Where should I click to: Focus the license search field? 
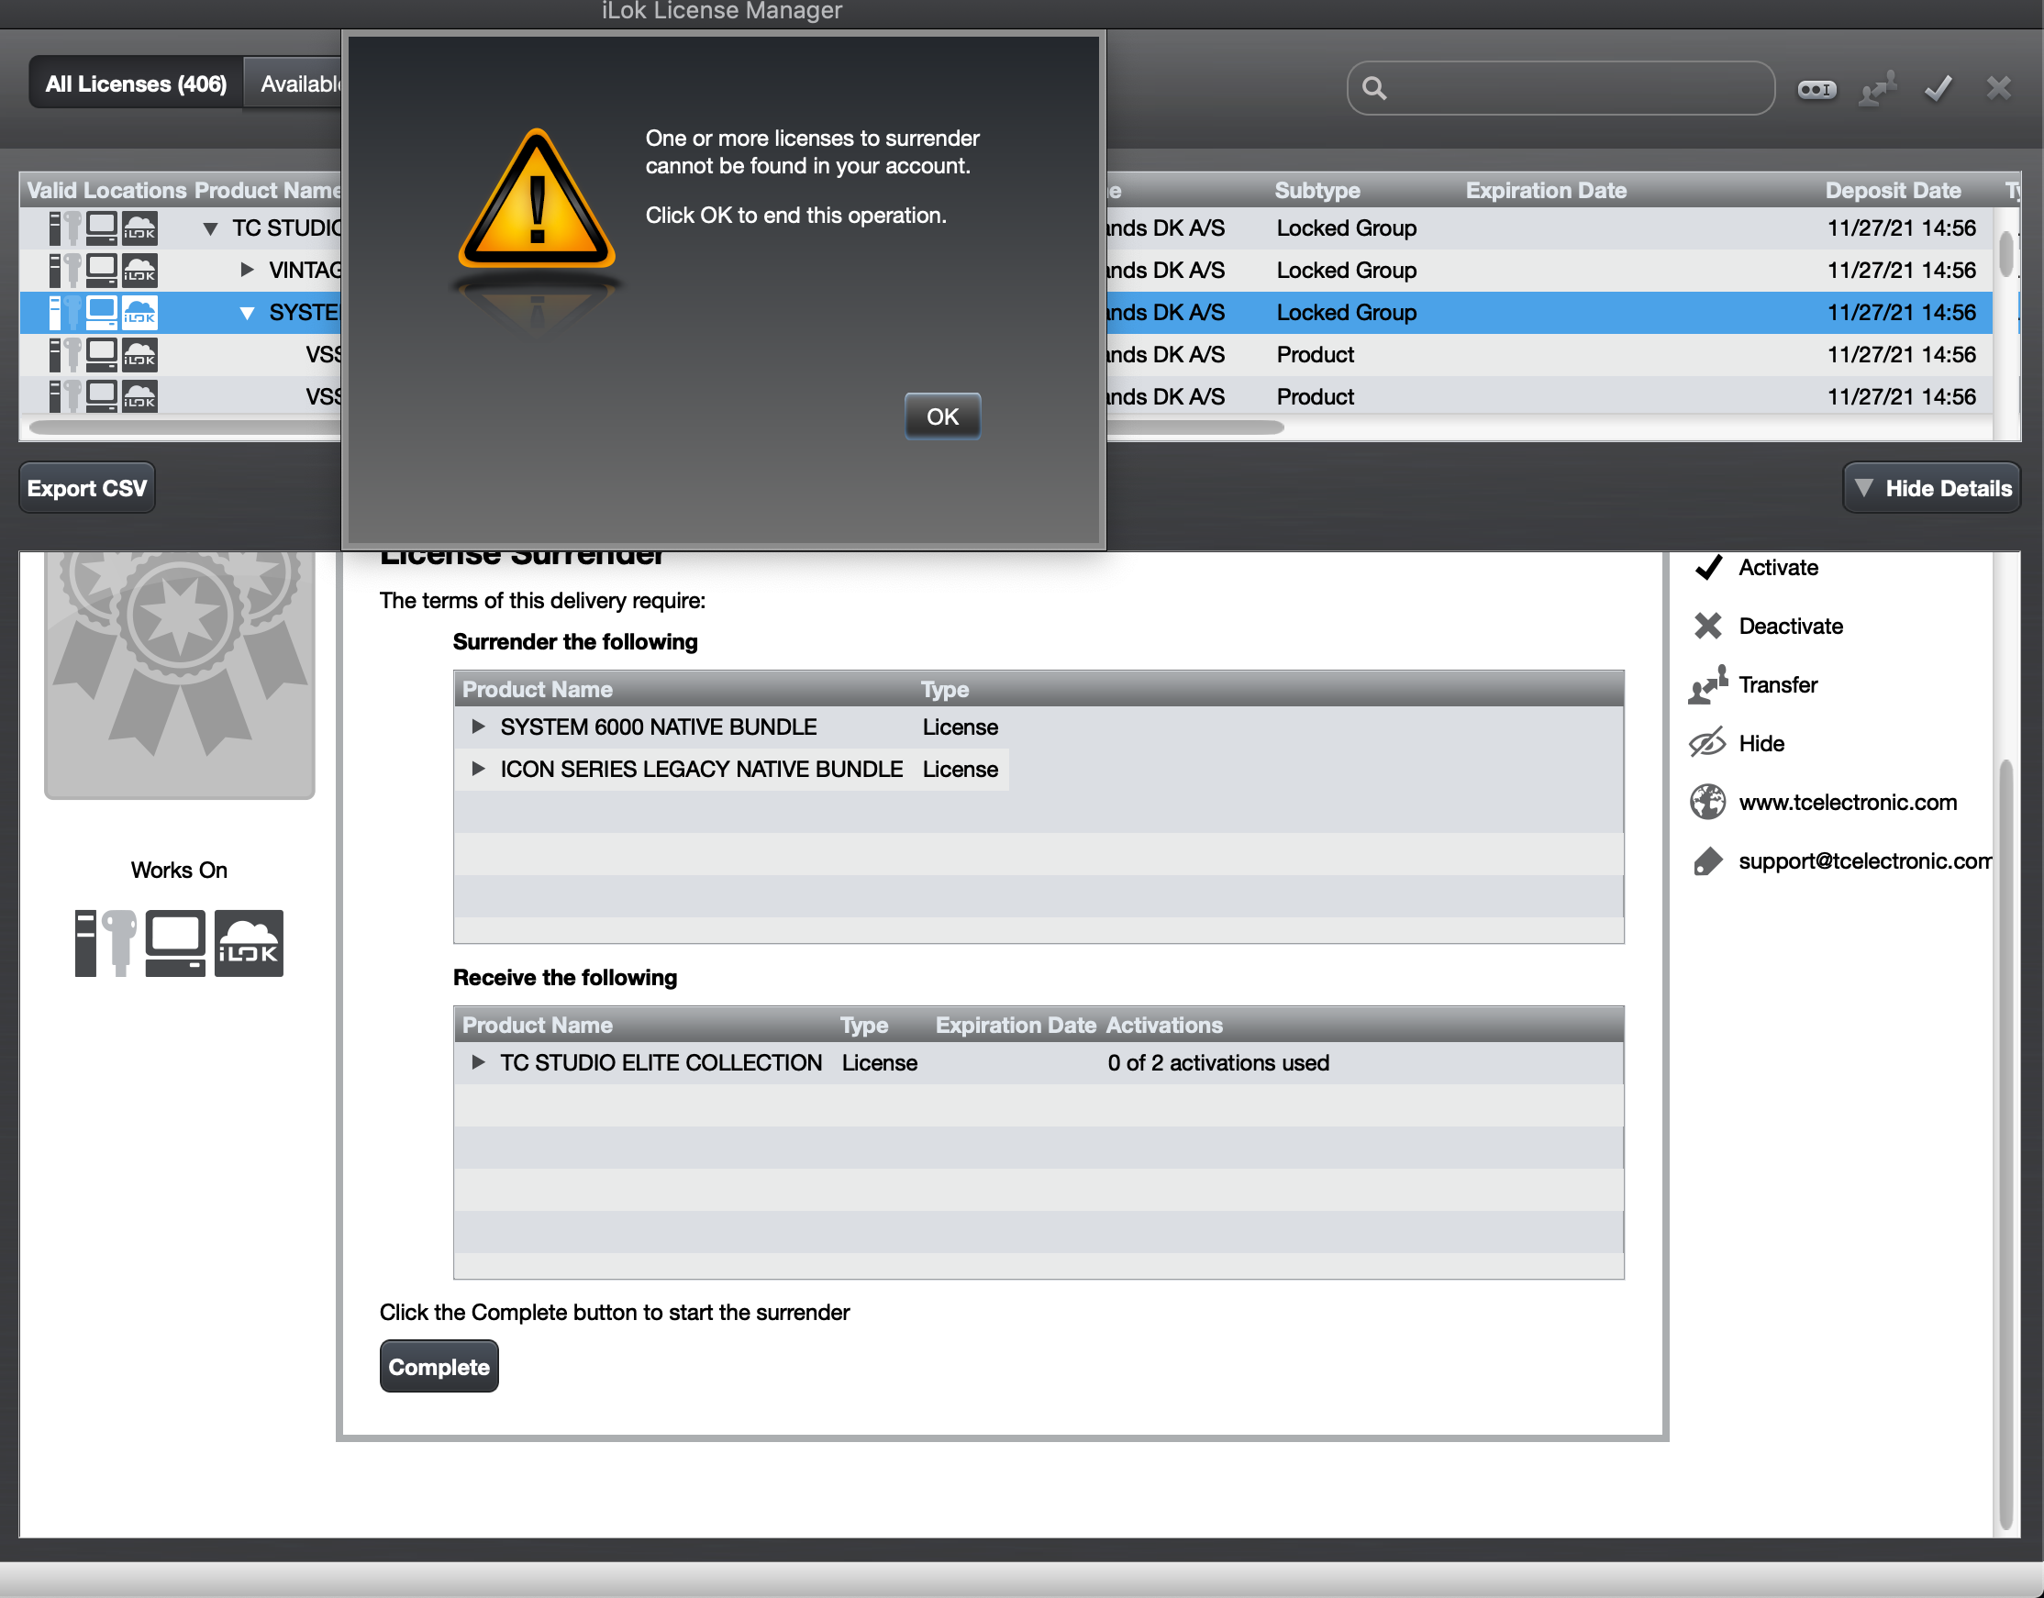click(1561, 88)
